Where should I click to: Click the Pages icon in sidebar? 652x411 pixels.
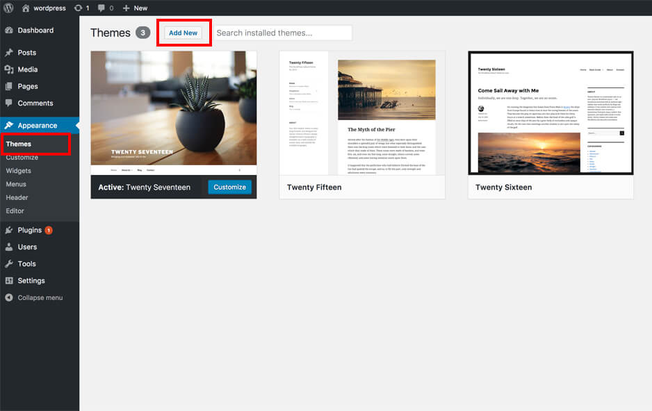coord(9,86)
